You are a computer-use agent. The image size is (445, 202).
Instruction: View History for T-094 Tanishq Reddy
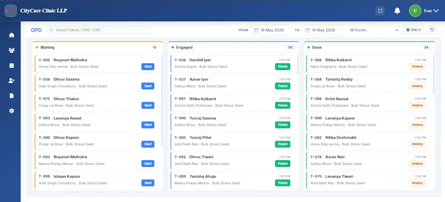(x=418, y=86)
